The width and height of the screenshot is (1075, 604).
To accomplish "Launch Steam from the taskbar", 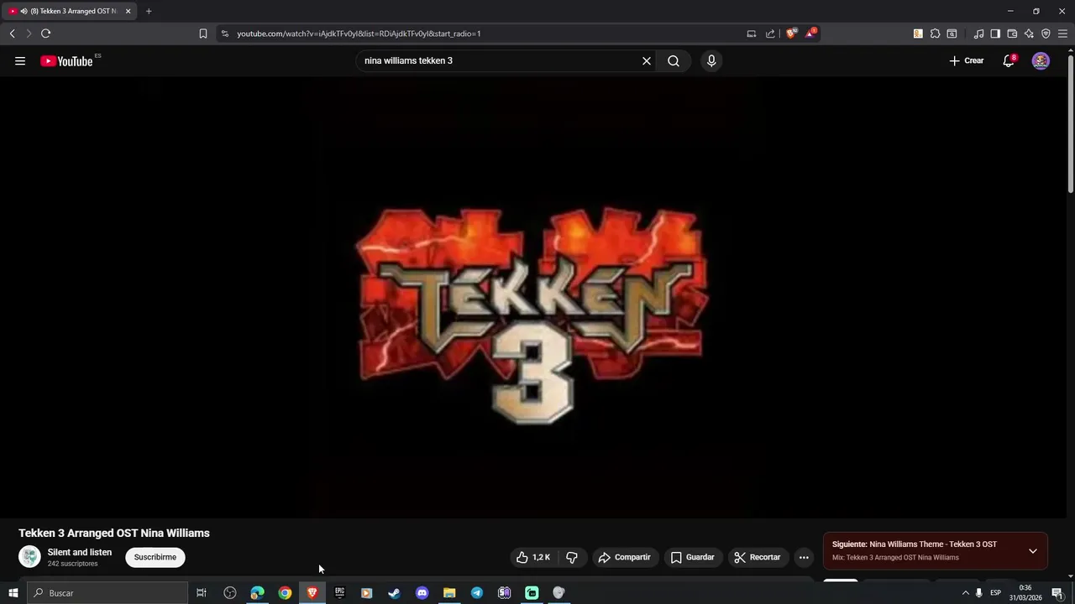I will pyautogui.click(x=394, y=593).
